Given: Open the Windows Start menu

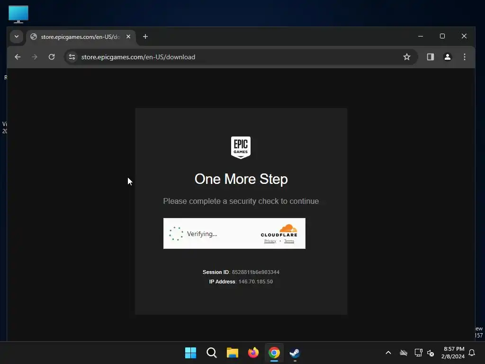Looking at the screenshot, I should 190,353.
